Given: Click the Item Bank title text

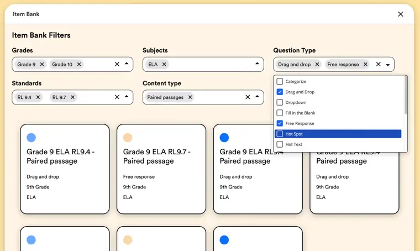Looking at the screenshot, I should (26, 14).
